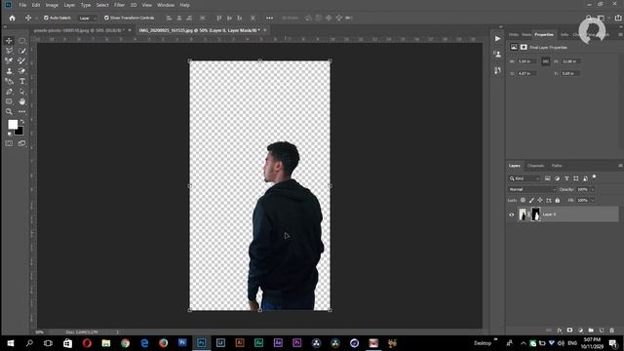This screenshot has width=624, height=351.
Task: Select the Pen tool
Action: 9,92
